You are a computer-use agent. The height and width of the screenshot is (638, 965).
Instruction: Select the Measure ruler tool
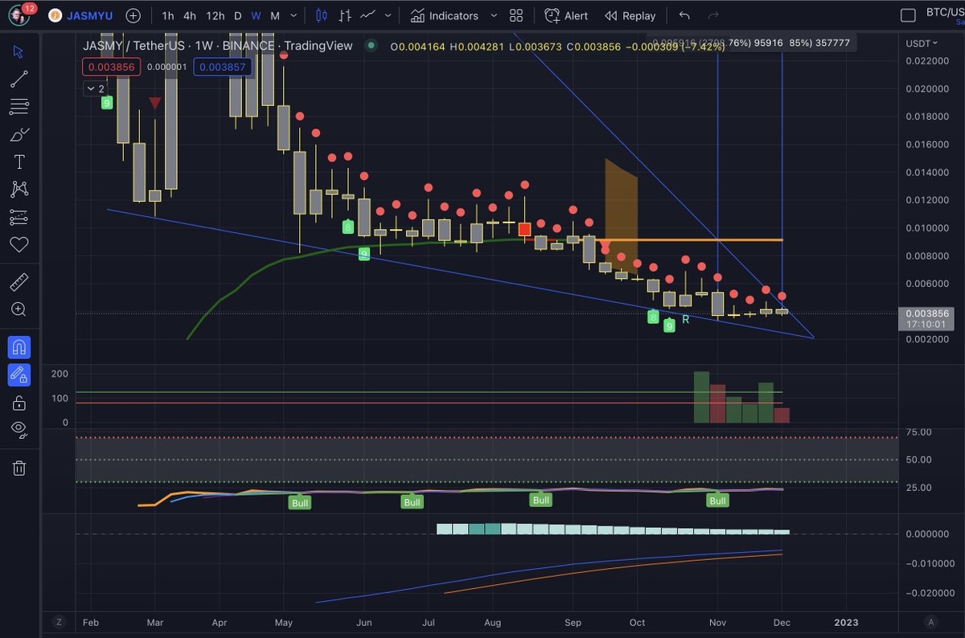(19, 280)
